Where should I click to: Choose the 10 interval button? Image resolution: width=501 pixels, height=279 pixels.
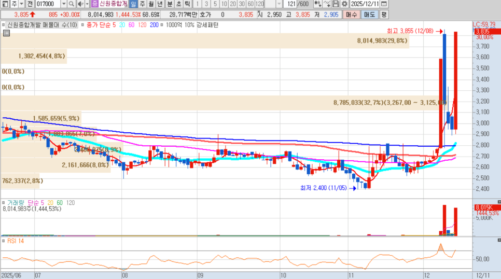pos(224,4)
